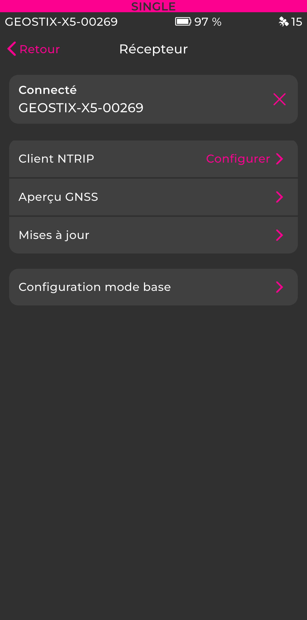Open the Mises à jour entry

point(54,235)
